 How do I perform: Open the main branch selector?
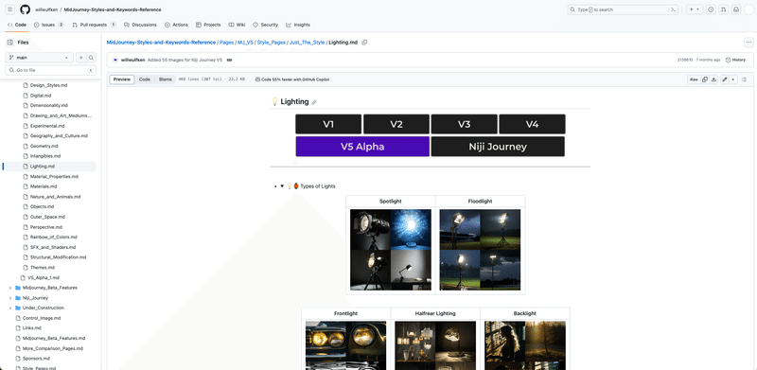pos(39,58)
